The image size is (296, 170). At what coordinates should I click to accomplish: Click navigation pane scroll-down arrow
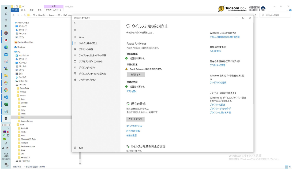click(x=80, y=164)
